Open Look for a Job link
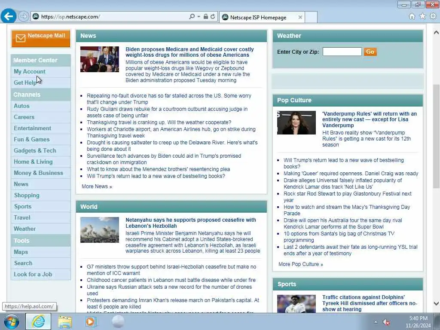 pos(33,275)
